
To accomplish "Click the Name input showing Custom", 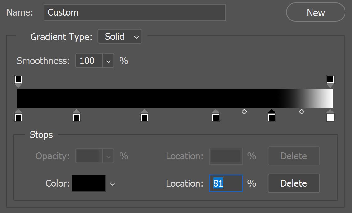I will 134,13.
